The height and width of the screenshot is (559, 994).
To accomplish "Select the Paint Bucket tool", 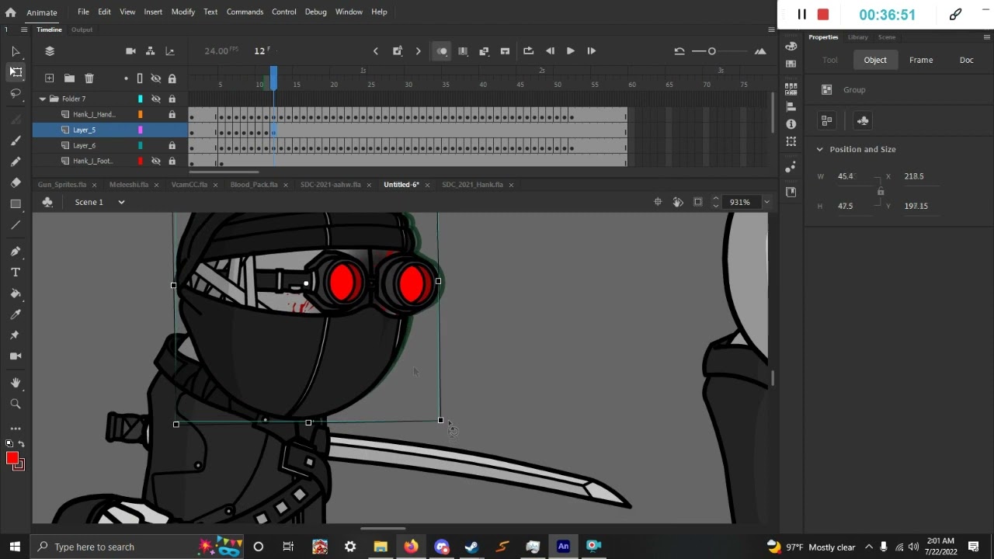I will click(16, 293).
